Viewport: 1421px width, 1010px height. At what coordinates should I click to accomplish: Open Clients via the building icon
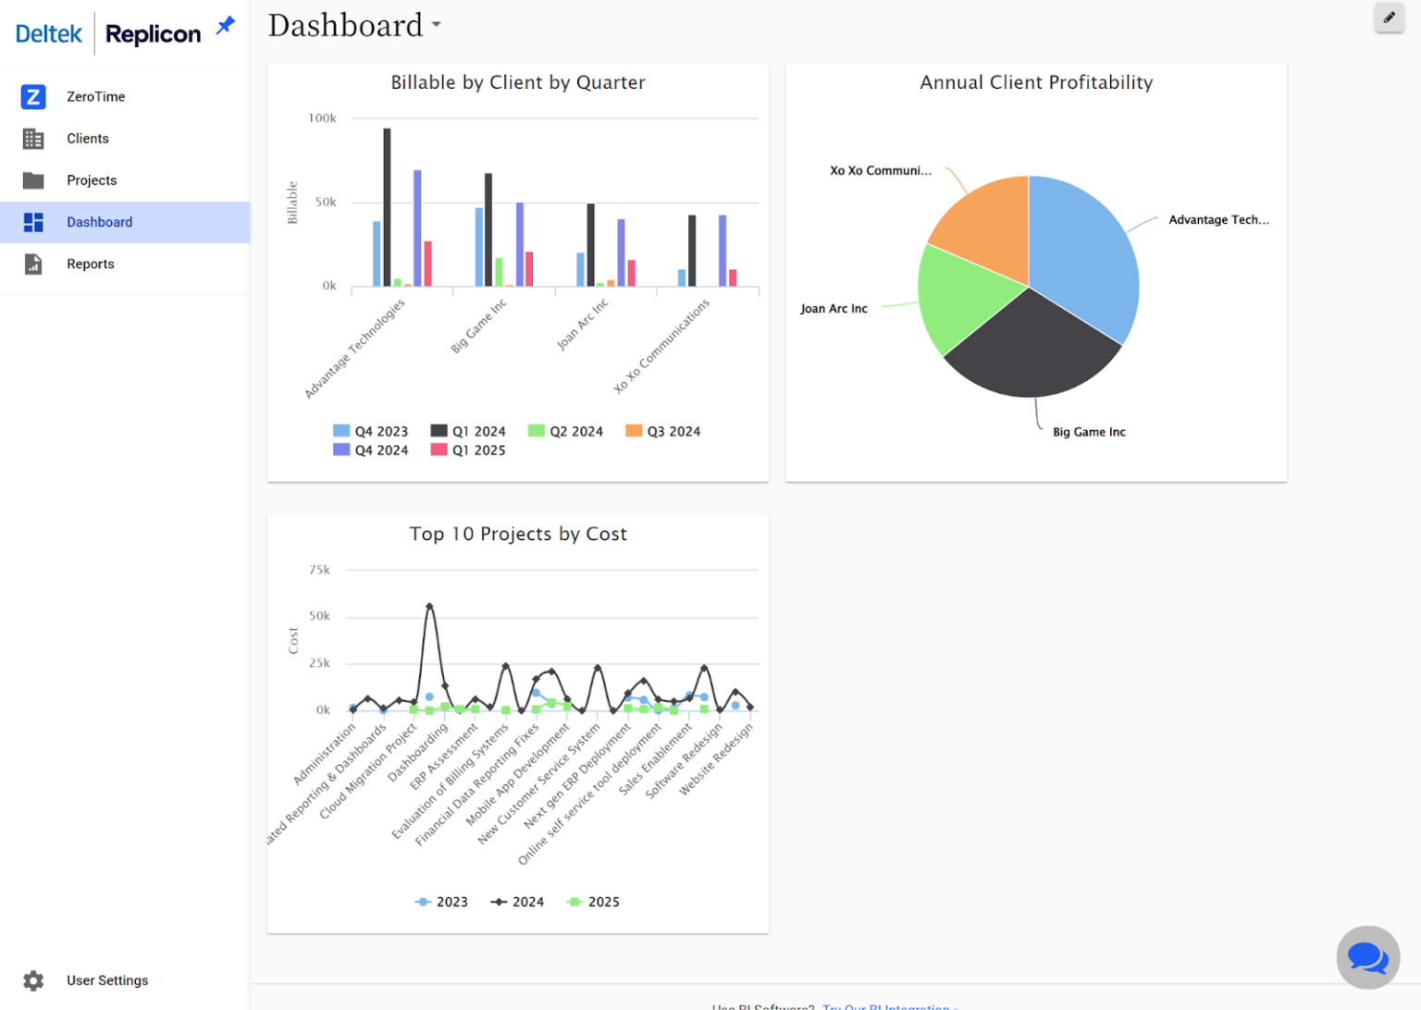(33, 139)
